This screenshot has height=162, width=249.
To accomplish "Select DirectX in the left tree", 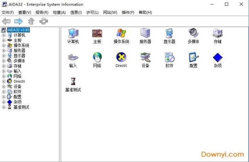I will (19, 81).
